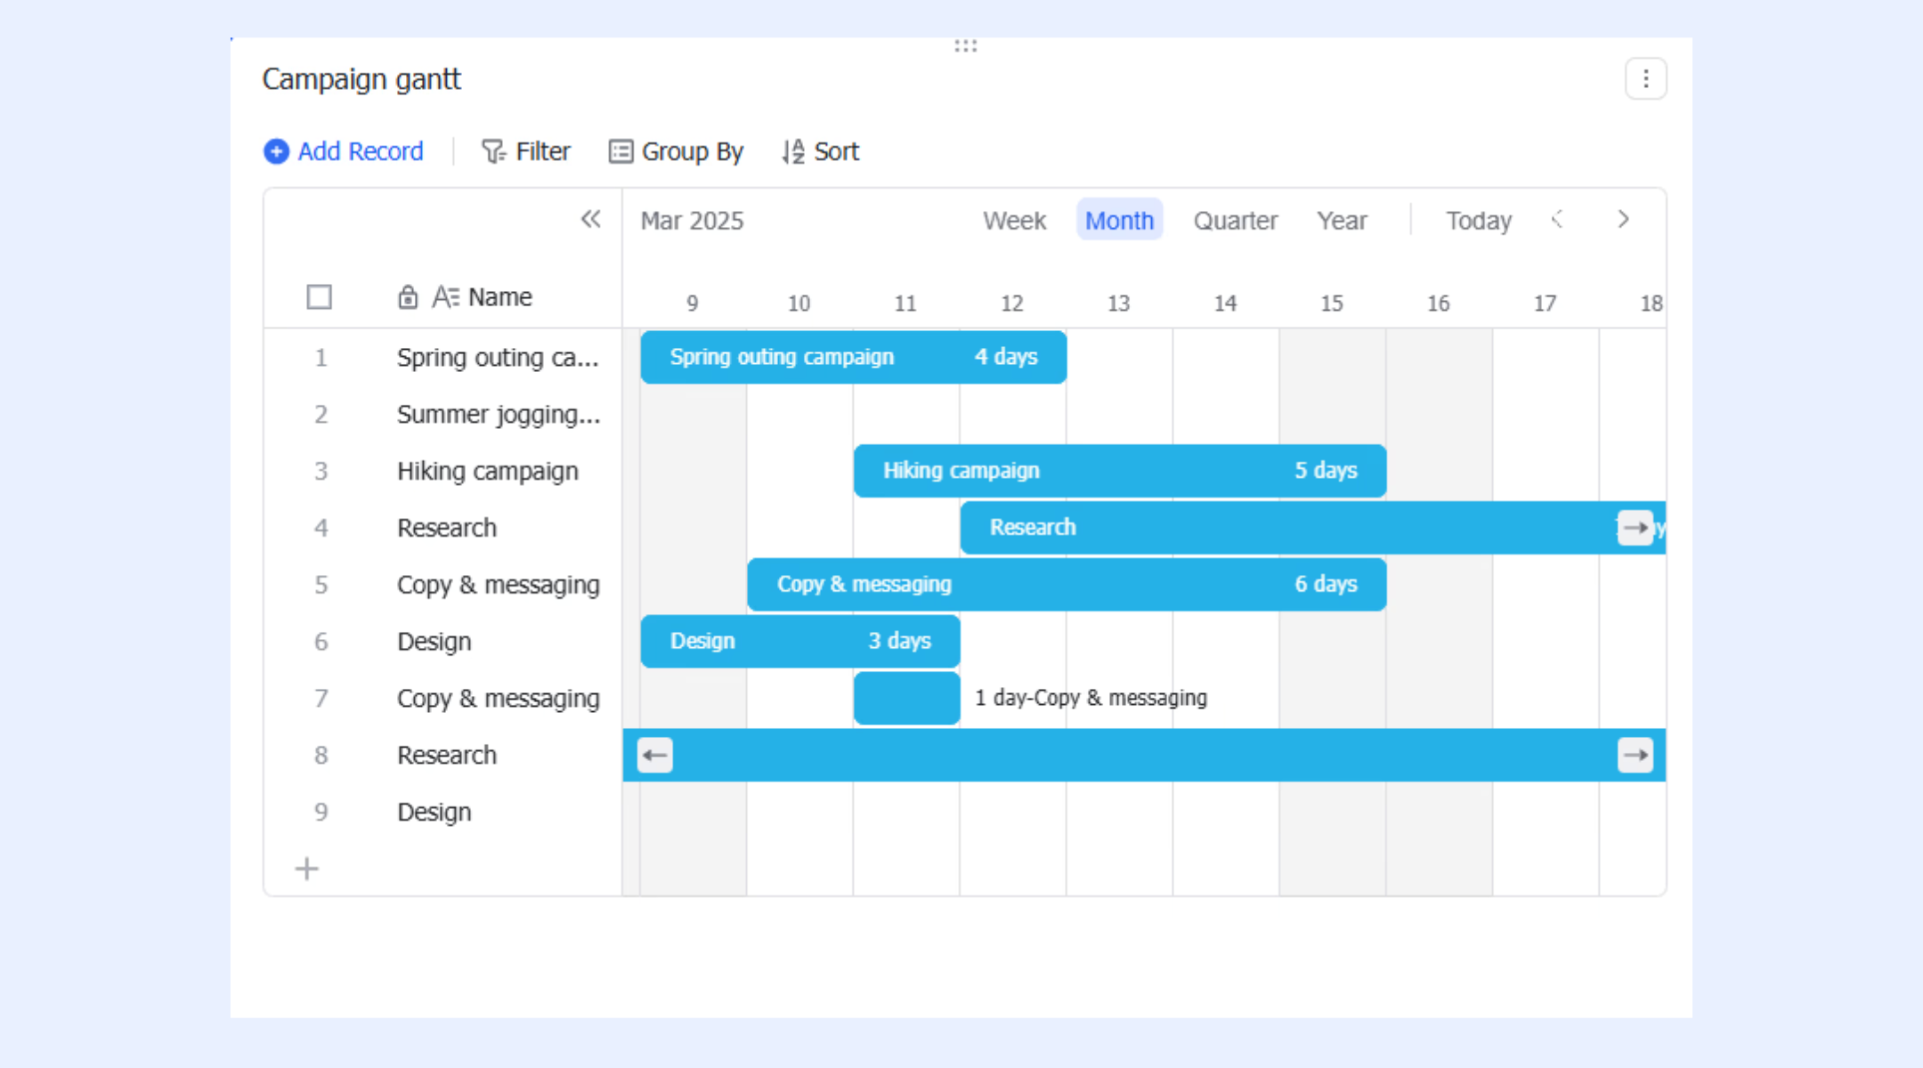
Task: Jump to Today on the timeline
Action: point(1478,220)
